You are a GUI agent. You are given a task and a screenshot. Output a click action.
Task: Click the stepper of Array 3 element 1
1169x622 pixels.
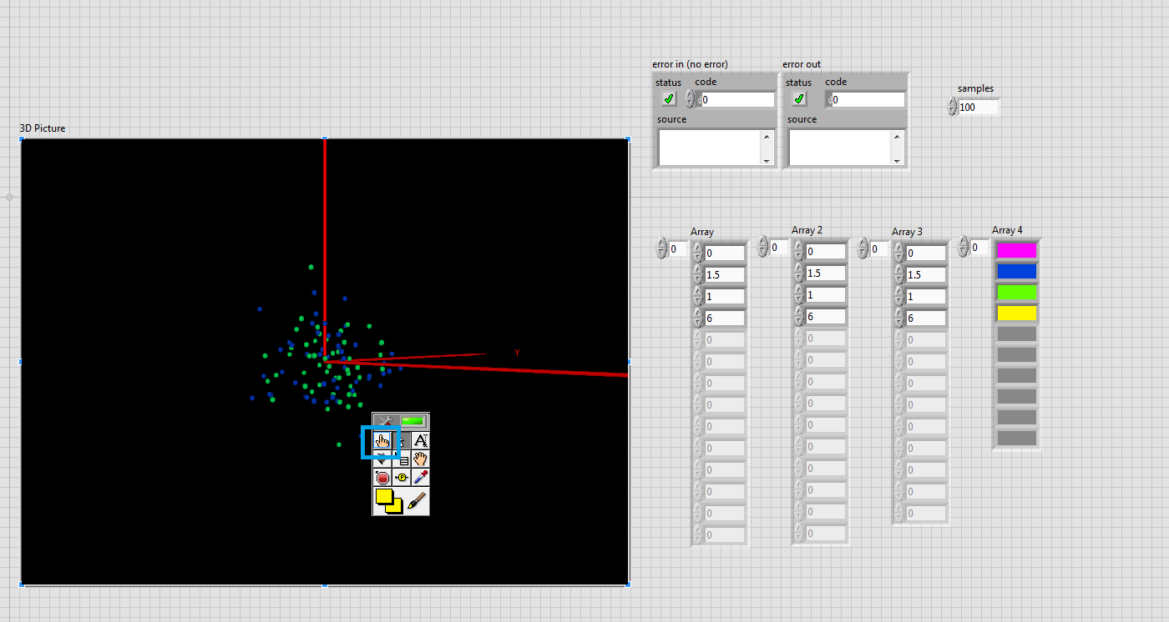(x=899, y=296)
